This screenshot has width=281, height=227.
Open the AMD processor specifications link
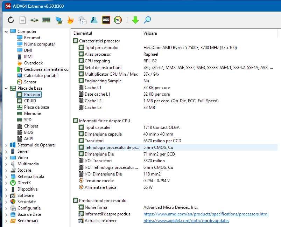click(206, 214)
